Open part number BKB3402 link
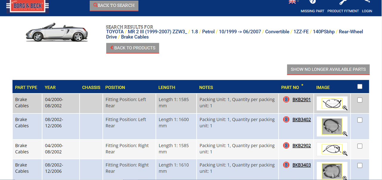Image resolution: width=382 pixels, height=180 pixels. click(302, 120)
